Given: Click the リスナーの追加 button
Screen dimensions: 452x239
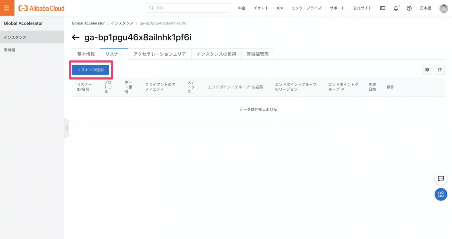Looking at the screenshot, I should point(90,70).
